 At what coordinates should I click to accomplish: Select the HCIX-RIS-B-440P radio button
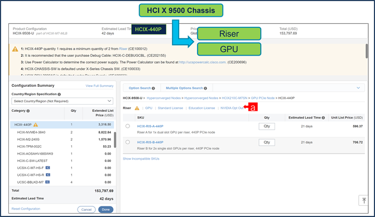tap(128, 142)
